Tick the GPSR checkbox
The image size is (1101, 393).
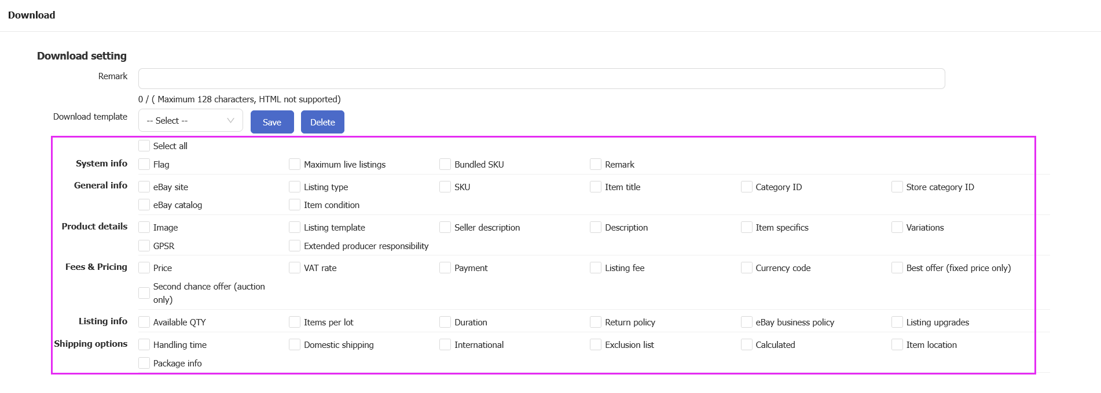(x=144, y=246)
